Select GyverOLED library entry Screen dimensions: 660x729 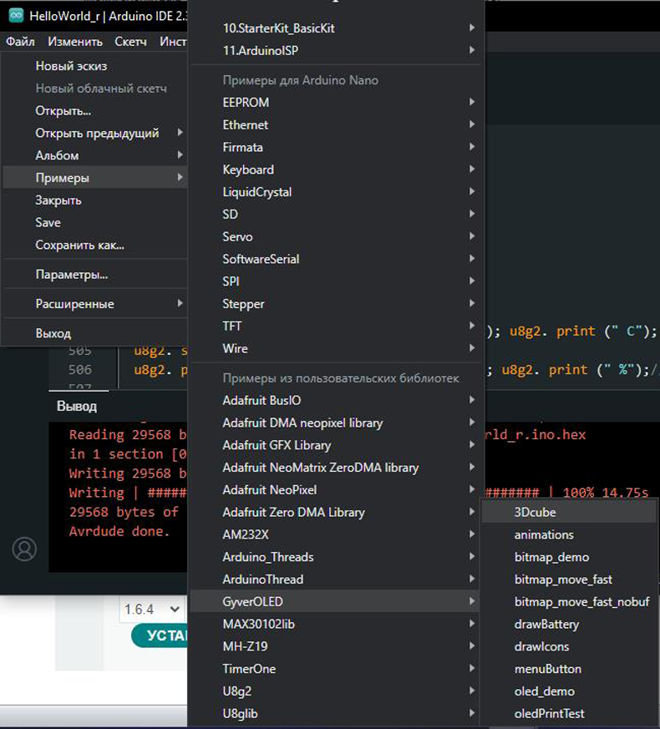336,601
